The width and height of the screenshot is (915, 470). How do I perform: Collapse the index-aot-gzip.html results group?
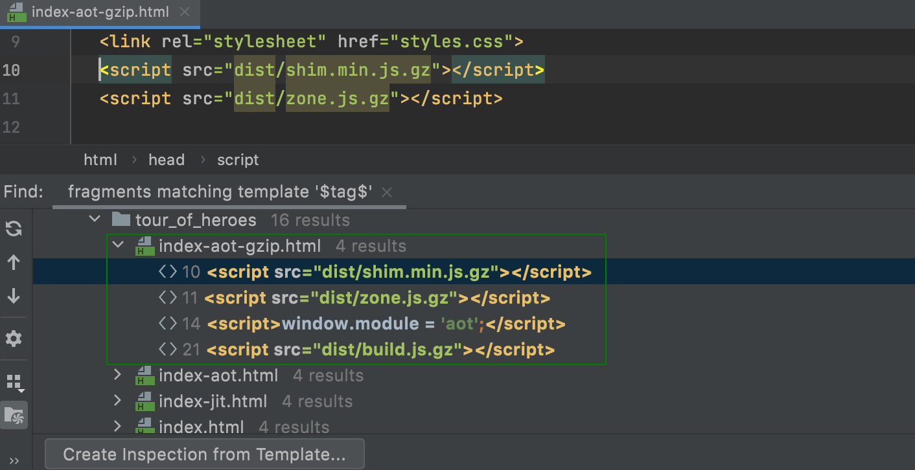tap(117, 245)
